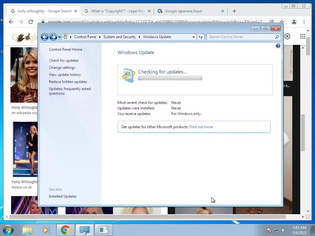This screenshot has height=236, width=315.
Task: Open volume speaker icon in tray
Action: click(284, 230)
